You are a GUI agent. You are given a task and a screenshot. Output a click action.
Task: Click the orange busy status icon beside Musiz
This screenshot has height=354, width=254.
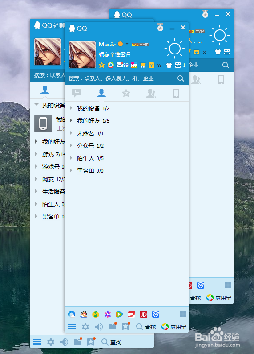(x=121, y=44)
